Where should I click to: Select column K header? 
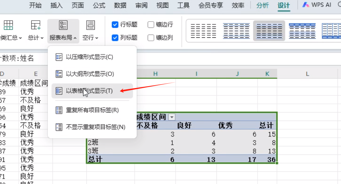click(x=267, y=74)
